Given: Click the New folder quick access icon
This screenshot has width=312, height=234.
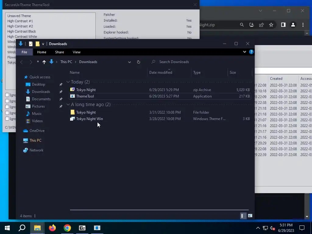Looking at the screenshot, I should (x=37, y=44).
